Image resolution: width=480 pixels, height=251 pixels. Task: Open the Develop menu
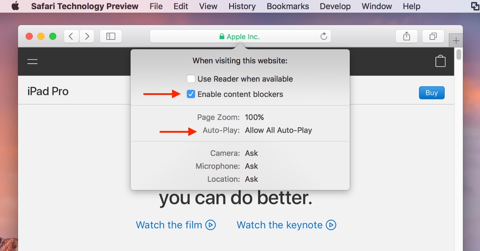tap(334, 6)
